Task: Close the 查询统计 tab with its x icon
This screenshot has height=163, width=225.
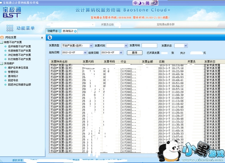Action: tap(75, 31)
